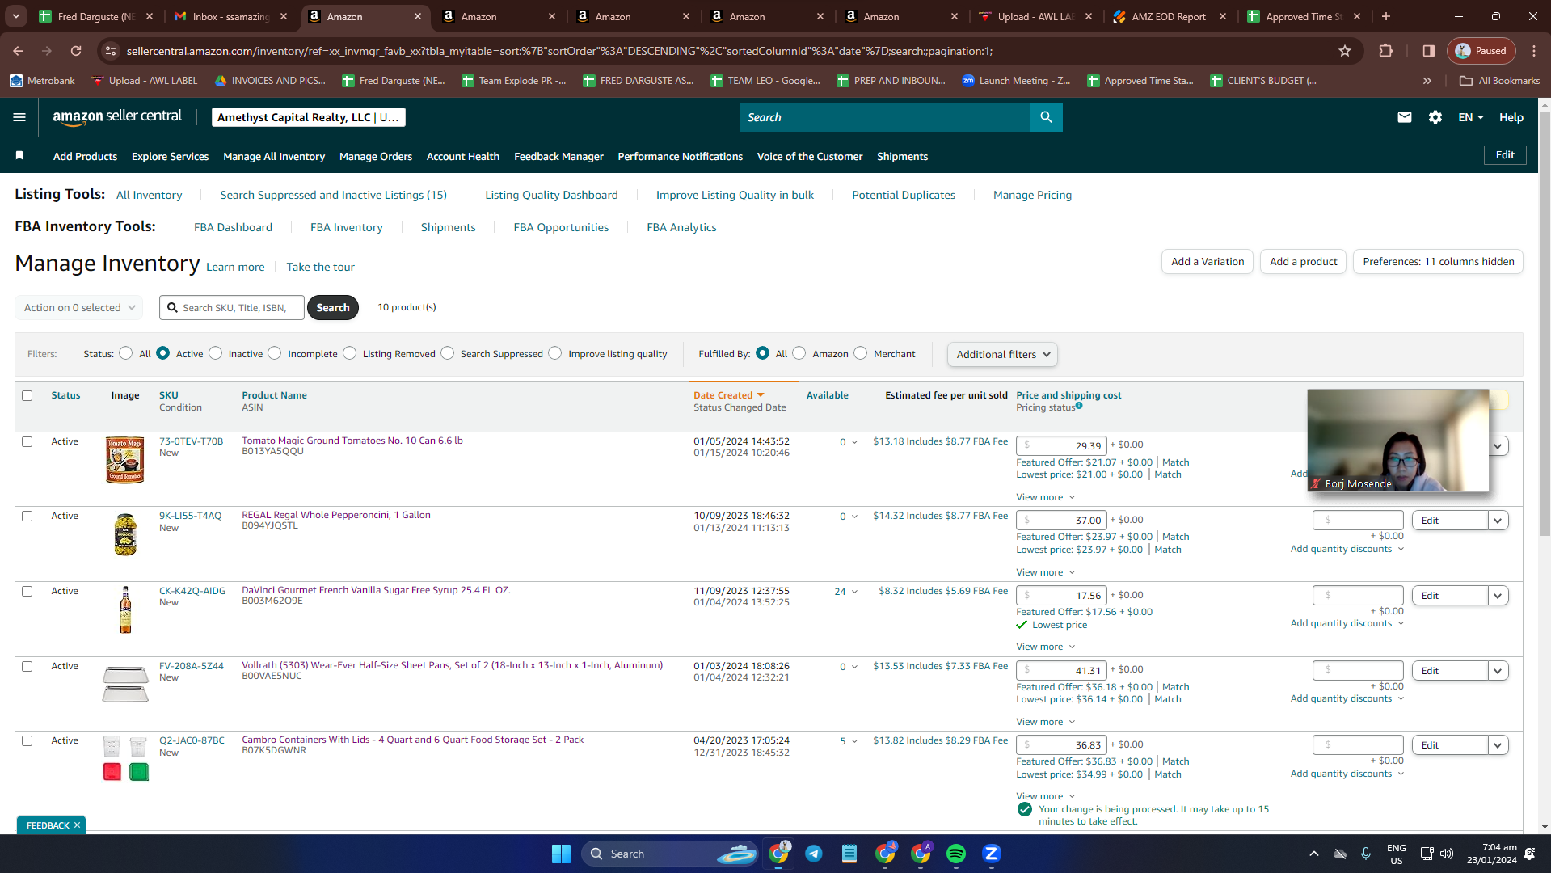Viewport: 1551px width, 873px height.
Task: Open the Chrome three-dot menu
Action: [x=1534, y=51]
